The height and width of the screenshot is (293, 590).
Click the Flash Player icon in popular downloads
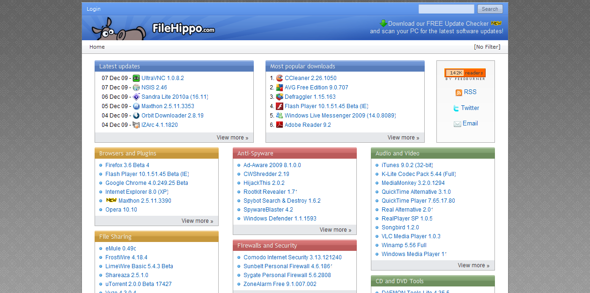click(x=280, y=106)
